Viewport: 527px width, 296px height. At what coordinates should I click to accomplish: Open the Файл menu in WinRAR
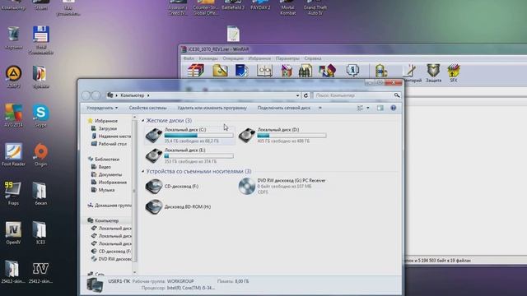coord(189,58)
